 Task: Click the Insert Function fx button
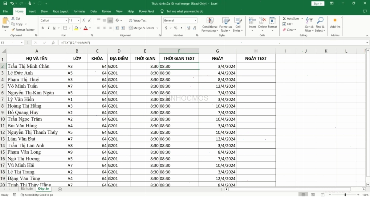53,43
